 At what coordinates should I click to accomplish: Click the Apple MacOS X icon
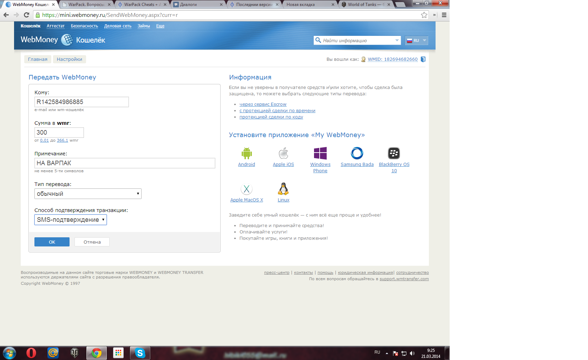tap(247, 189)
